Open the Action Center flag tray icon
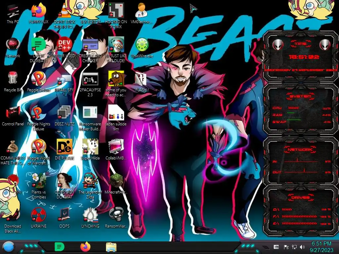The width and height of the screenshot is (339, 254). pyautogui.click(x=286, y=247)
